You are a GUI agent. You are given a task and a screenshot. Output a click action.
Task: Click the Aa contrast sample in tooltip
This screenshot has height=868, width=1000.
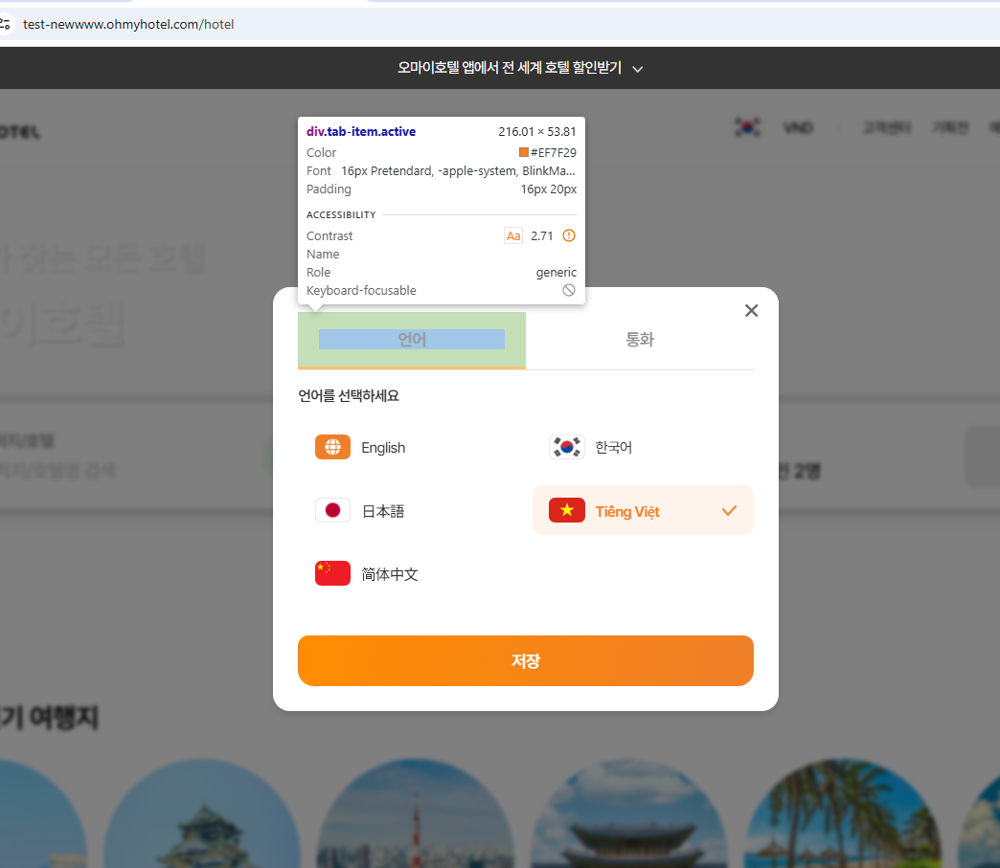pyautogui.click(x=513, y=235)
